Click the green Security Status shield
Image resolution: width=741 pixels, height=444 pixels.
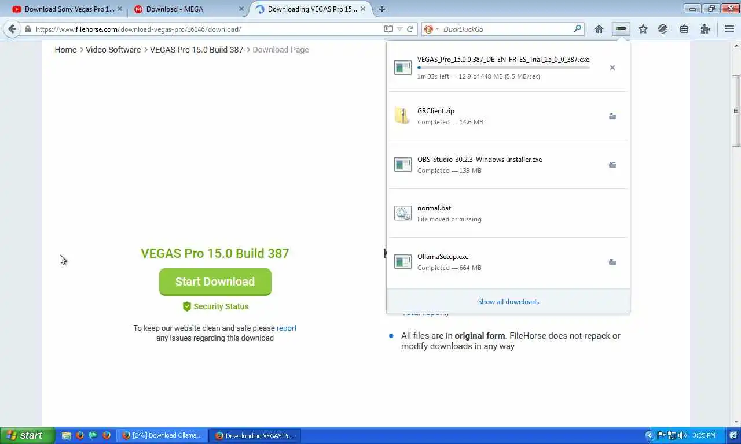coord(186,306)
